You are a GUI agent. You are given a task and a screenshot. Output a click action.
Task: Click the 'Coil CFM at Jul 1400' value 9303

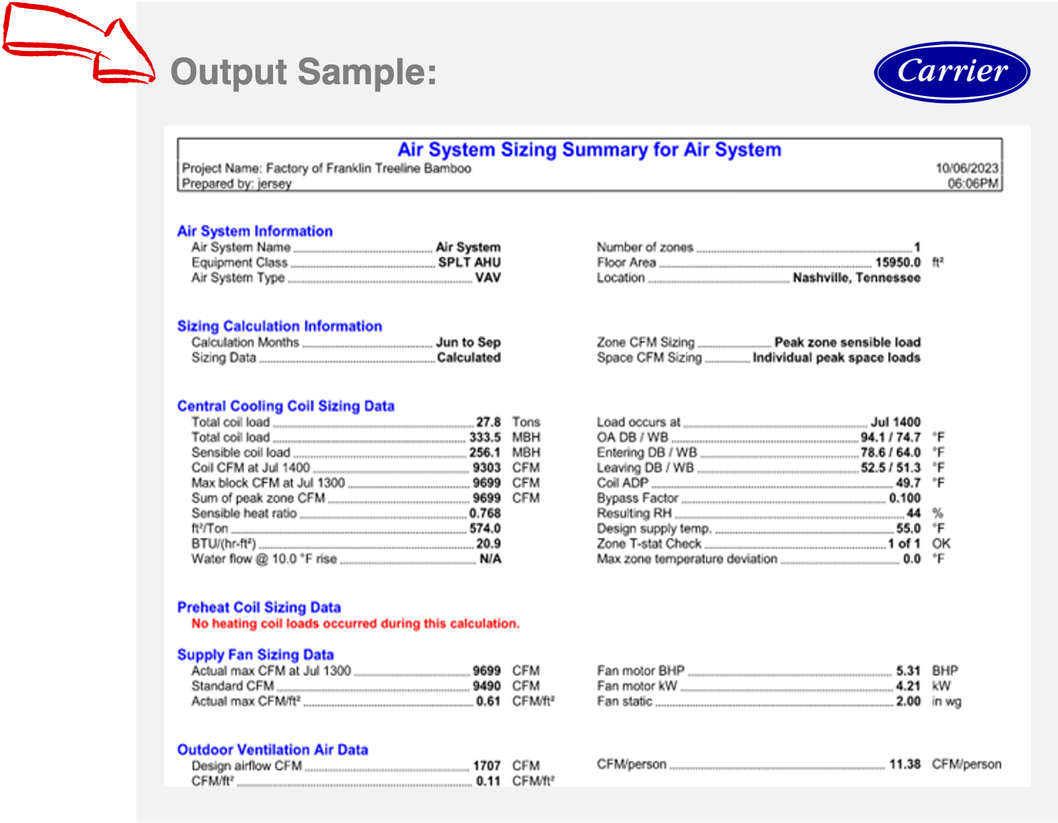click(x=487, y=467)
